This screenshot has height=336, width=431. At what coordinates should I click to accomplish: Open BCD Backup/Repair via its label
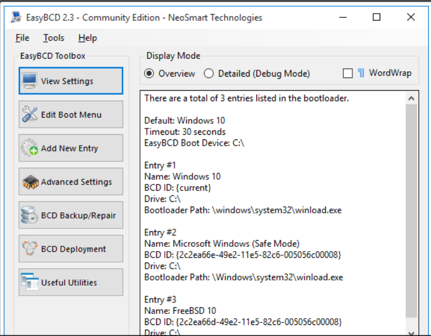(78, 215)
